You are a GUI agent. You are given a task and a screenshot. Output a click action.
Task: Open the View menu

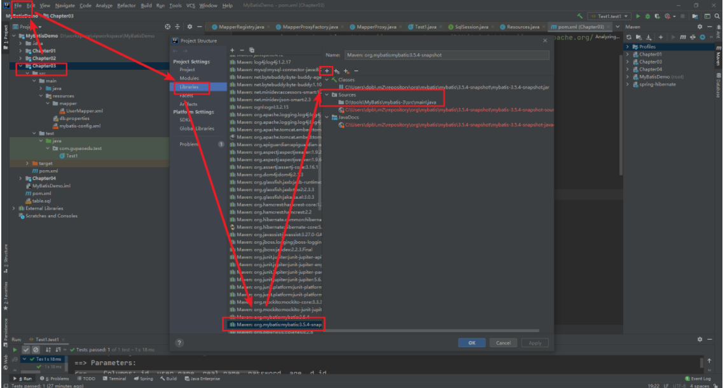point(45,6)
